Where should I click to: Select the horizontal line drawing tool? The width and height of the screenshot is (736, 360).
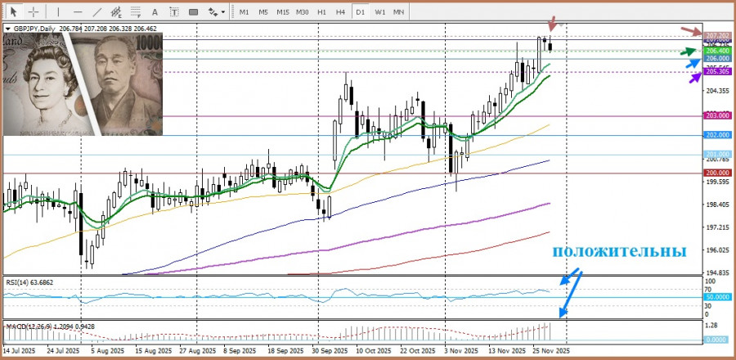click(x=77, y=12)
